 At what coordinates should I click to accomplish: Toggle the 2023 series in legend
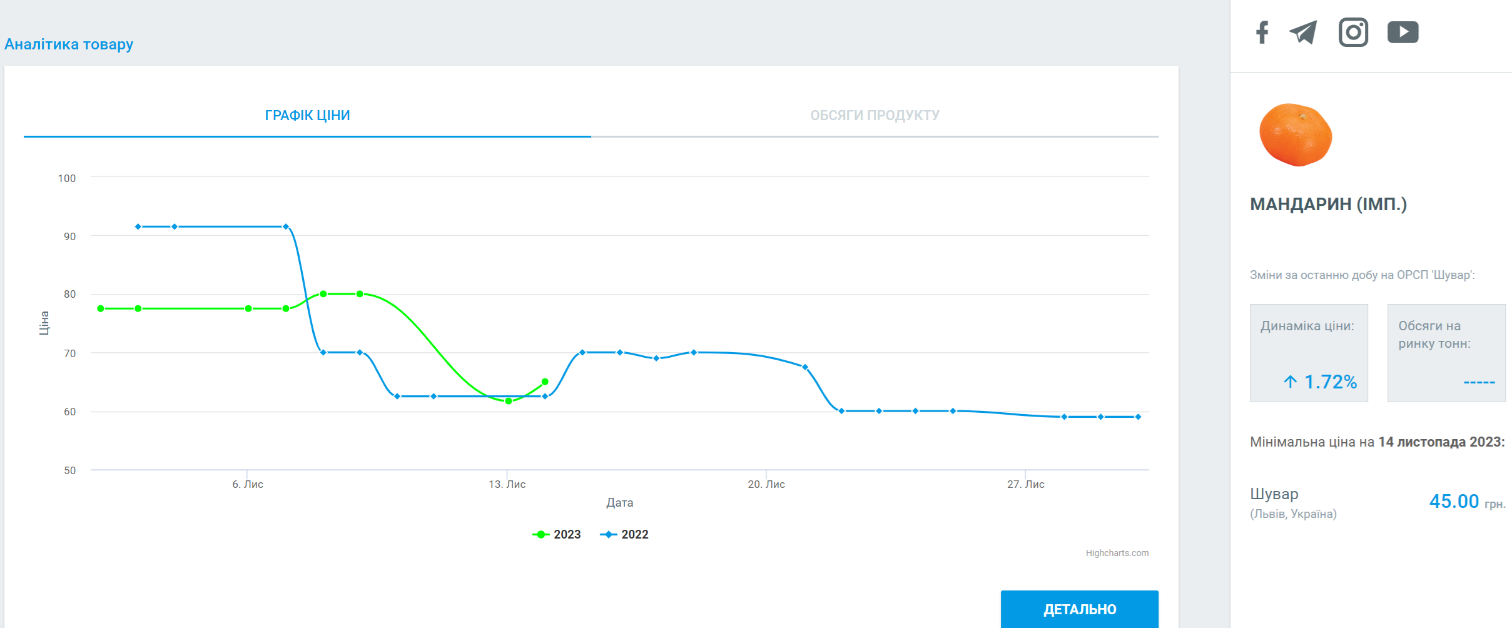[557, 534]
